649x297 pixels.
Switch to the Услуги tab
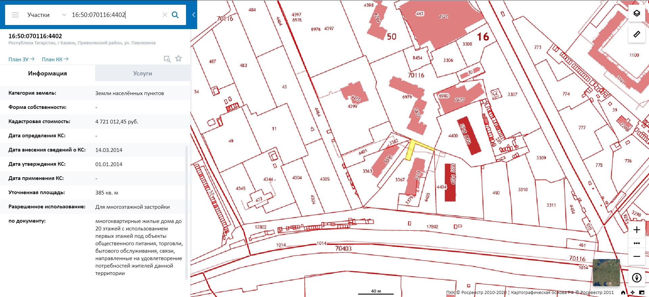142,73
